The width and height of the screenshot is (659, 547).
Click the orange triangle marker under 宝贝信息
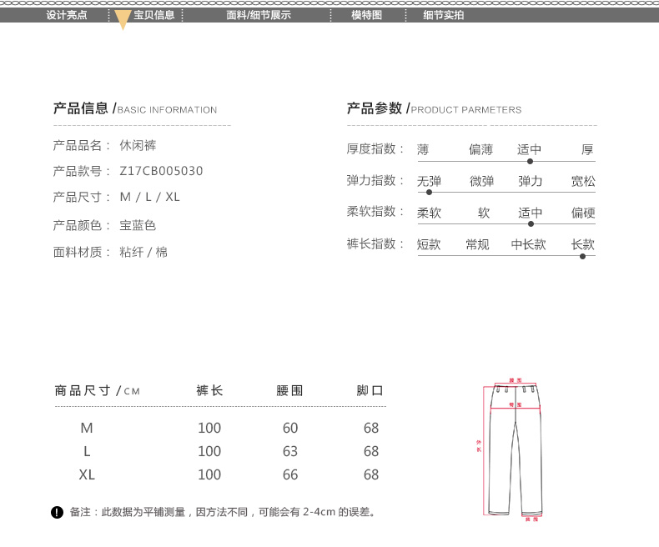tap(123, 22)
